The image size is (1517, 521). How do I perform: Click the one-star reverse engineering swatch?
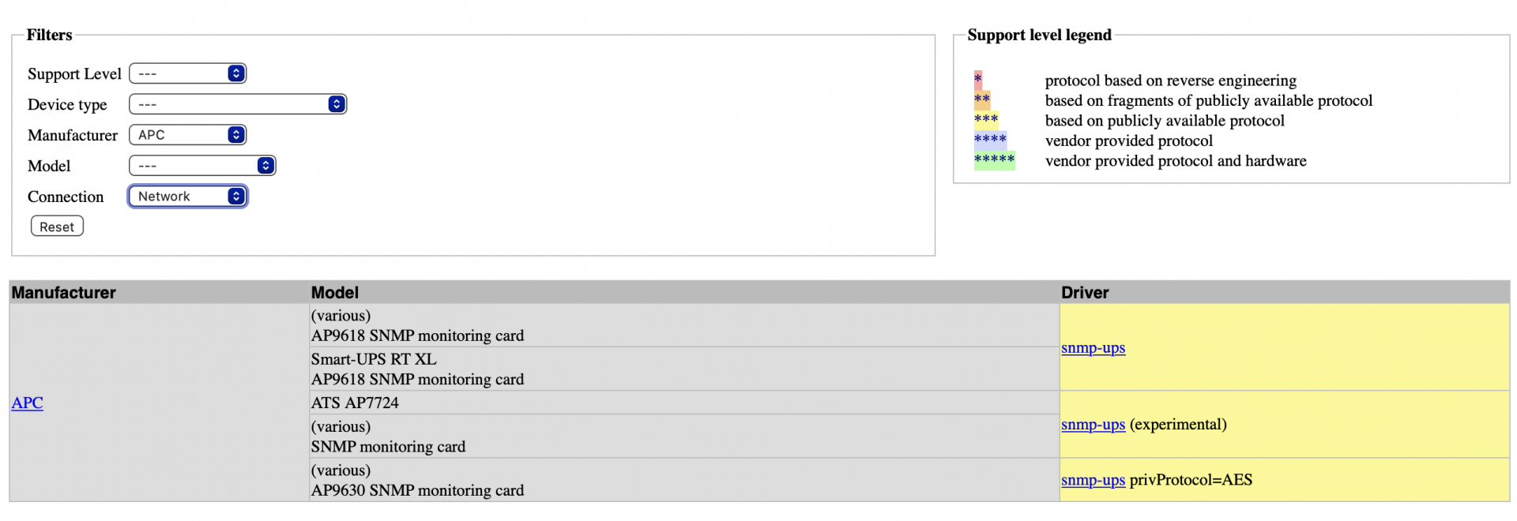(x=978, y=80)
